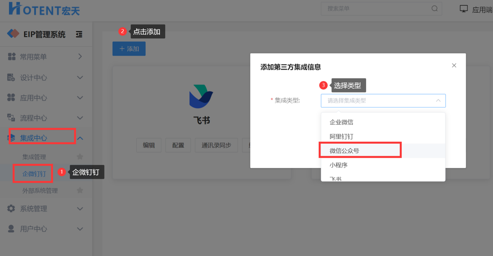This screenshot has height=256, width=493.
Task: Collapse the 集成中心 chevron
Action: (80, 138)
